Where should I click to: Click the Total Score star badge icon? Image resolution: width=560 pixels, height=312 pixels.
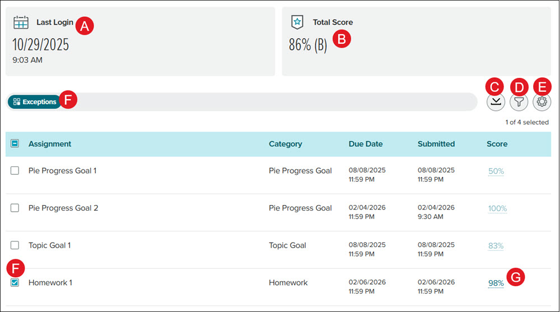click(x=297, y=22)
